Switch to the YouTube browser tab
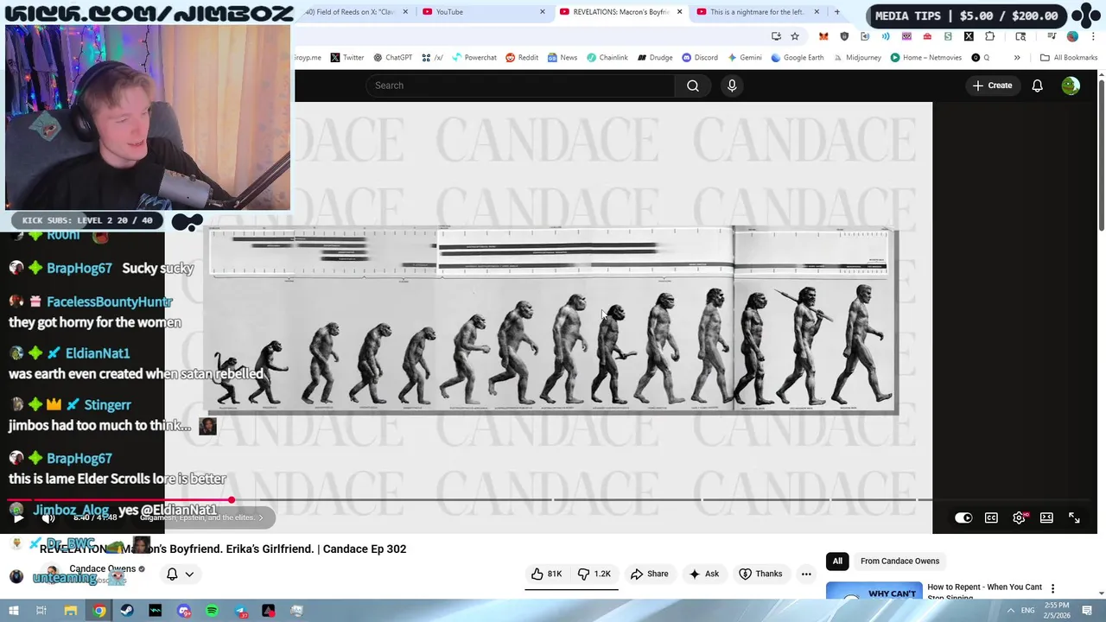The height and width of the screenshot is (622, 1106). pyautogui.click(x=484, y=12)
